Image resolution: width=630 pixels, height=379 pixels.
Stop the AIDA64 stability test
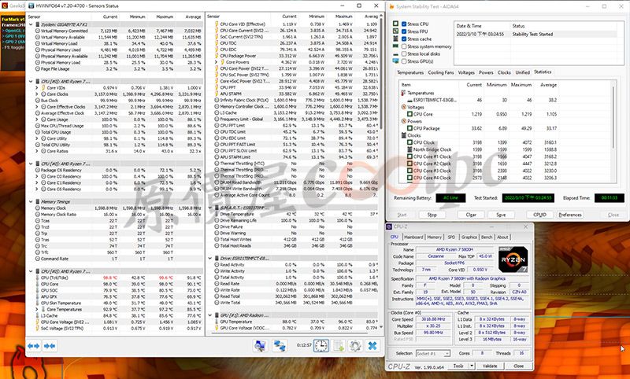tap(432, 215)
